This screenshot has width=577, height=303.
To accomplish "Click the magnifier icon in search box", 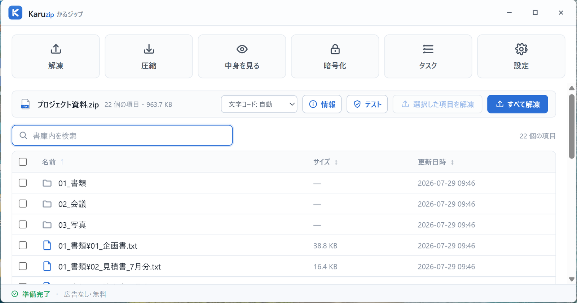I will click(x=23, y=135).
